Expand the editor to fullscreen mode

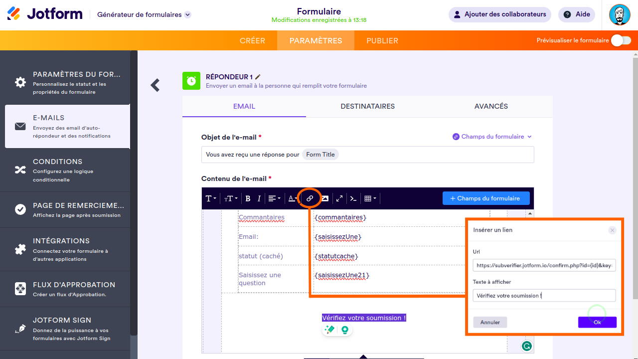(339, 198)
